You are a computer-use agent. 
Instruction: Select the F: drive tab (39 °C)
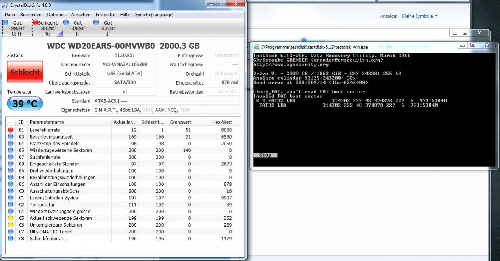[78, 28]
